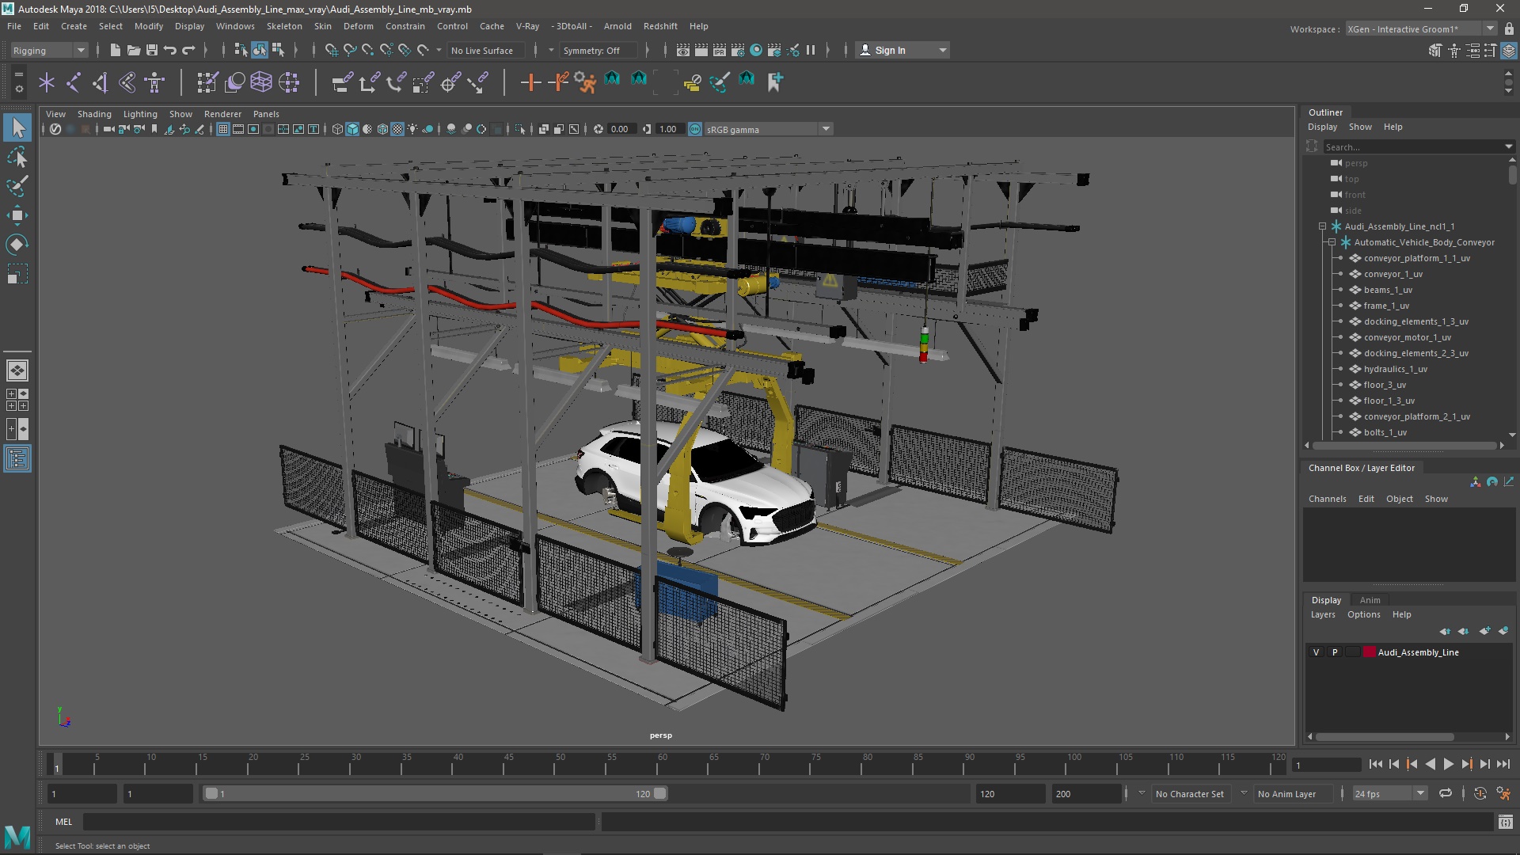Click red color swatch of Audi_Assembly_Line layer

click(1369, 652)
